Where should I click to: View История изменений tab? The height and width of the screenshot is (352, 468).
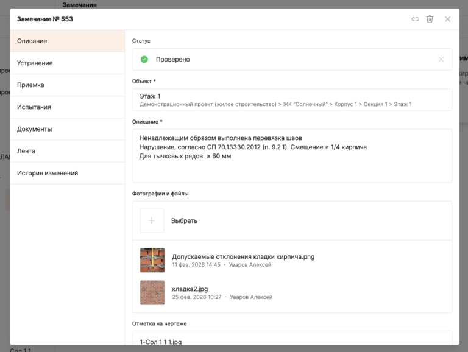[x=67, y=173]
